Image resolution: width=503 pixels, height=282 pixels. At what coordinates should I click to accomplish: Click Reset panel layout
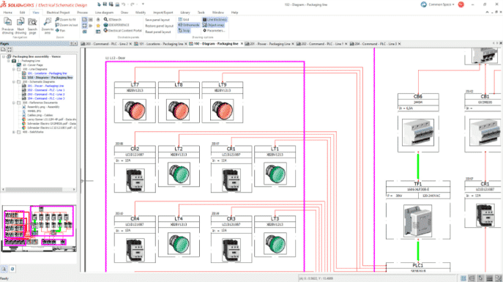click(158, 31)
